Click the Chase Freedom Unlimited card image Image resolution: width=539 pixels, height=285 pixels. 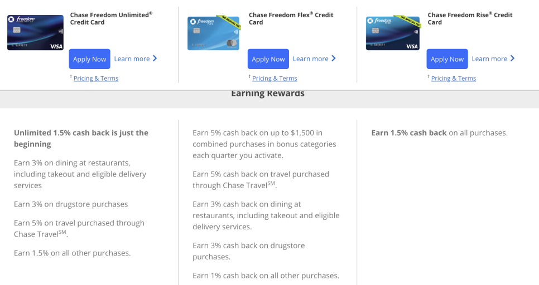(35, 33)
